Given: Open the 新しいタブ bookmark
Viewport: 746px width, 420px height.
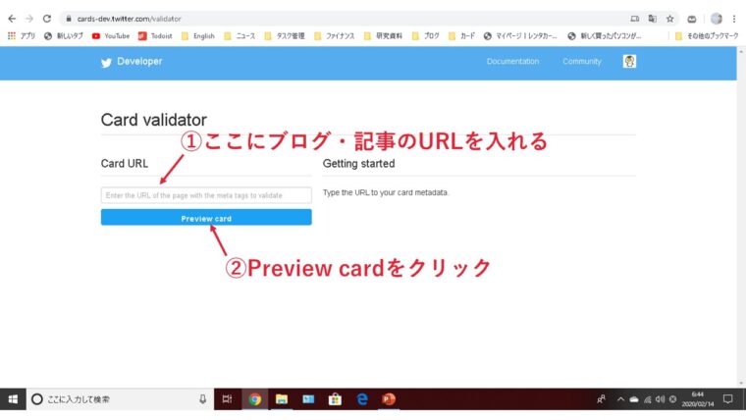Looking at the screenshot, I should click(63, 35).
